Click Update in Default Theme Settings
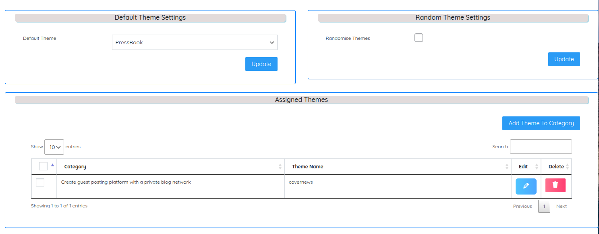 pos(261,64)
